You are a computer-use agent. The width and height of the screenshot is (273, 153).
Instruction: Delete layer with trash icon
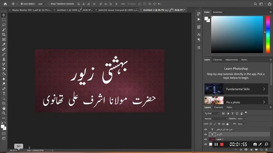[266, 150]
